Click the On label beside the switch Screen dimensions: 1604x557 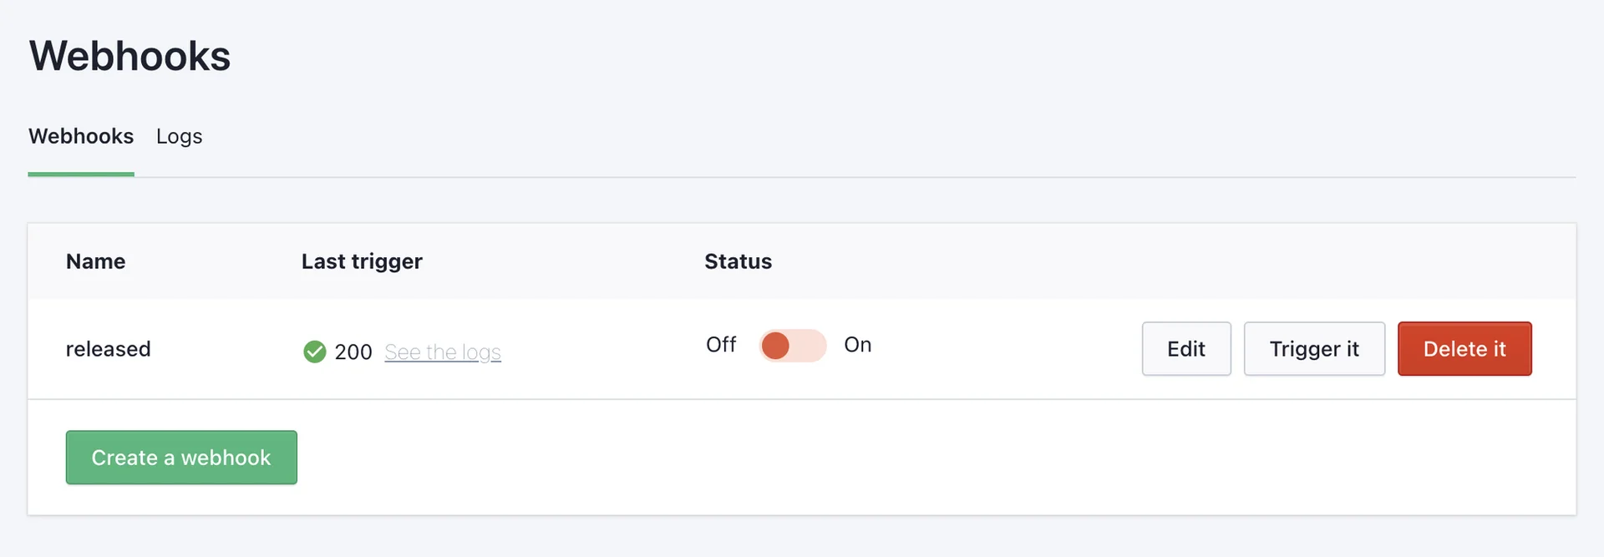pyautogui.click(x=857, y=345)
